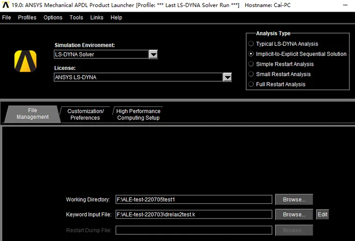Screen dimensions: 355x241
Task: Switch to High Performance Computing Setup tab
Action: [x=138, y=115]
